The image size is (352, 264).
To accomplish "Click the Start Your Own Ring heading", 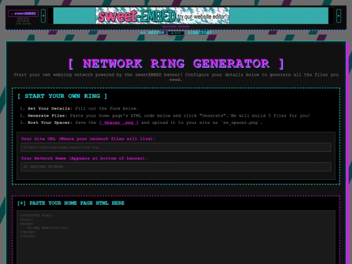I will (62, 96).
